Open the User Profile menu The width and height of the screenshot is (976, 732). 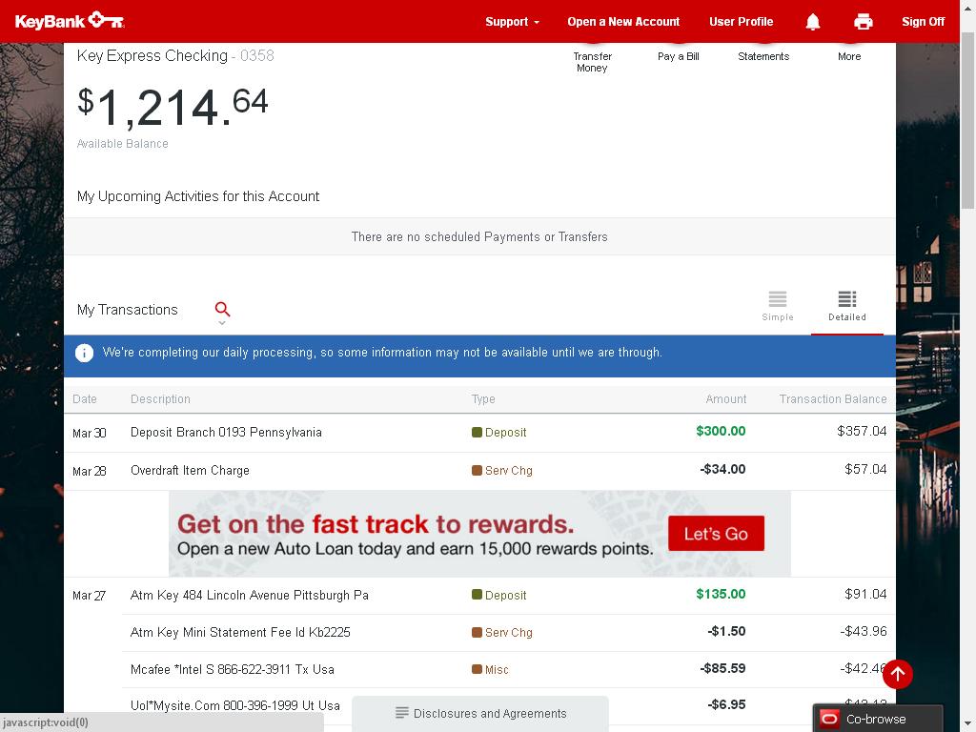tap(741, 22)
